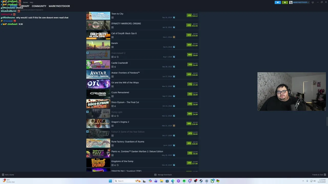Expand the MARKYNEXTDOOR account dropdown
The height and width of the screenshot is (184, 328).
click(301, 2)
